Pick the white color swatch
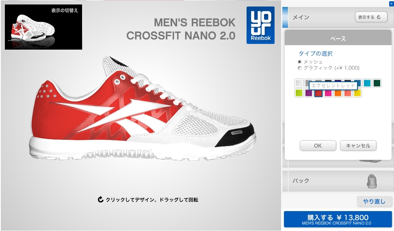 click(299, 83)
